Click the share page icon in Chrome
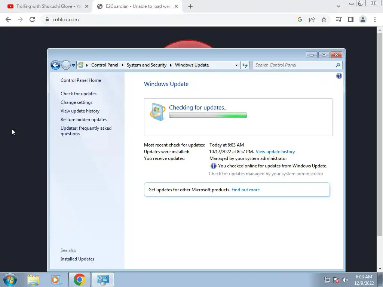The height and width of the screenshot is (287, 383). coord(312,19)
